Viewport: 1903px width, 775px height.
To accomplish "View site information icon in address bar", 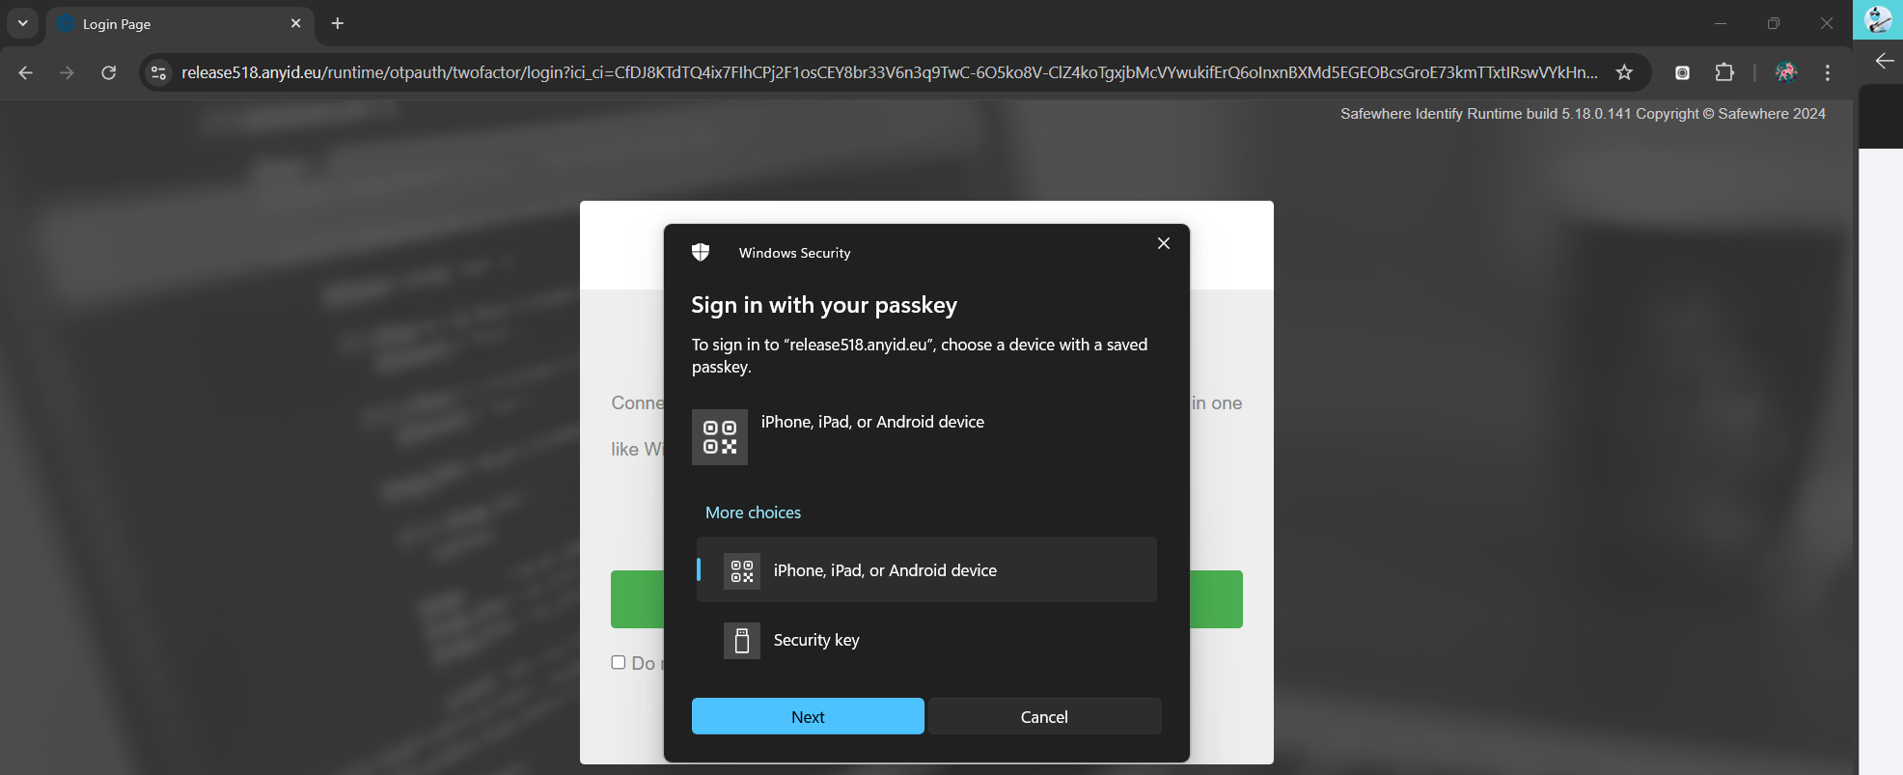I will (159, 72).
